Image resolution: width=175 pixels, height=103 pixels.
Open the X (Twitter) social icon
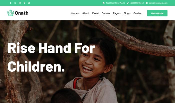15,3
